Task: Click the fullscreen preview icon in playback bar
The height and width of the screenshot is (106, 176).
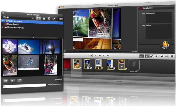Action: tap(91, 55)
